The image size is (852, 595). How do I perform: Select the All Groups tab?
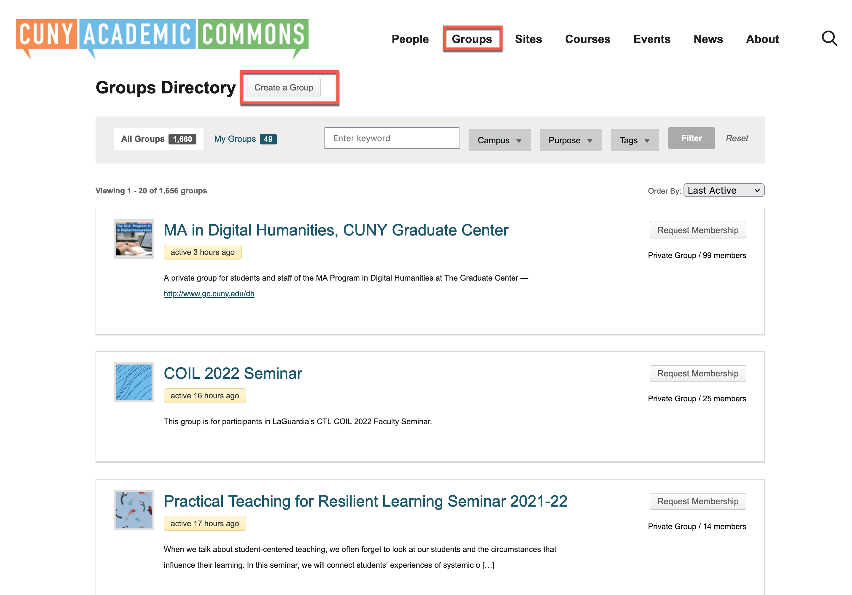click(158, 139)
